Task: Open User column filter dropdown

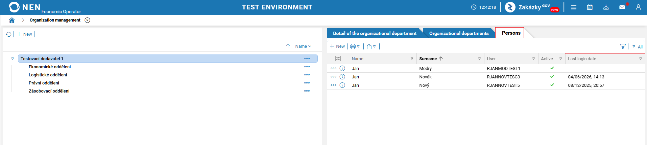Action: [x=533, y=59]
